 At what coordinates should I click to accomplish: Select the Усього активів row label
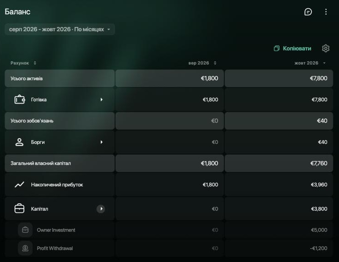pos(27,78)
